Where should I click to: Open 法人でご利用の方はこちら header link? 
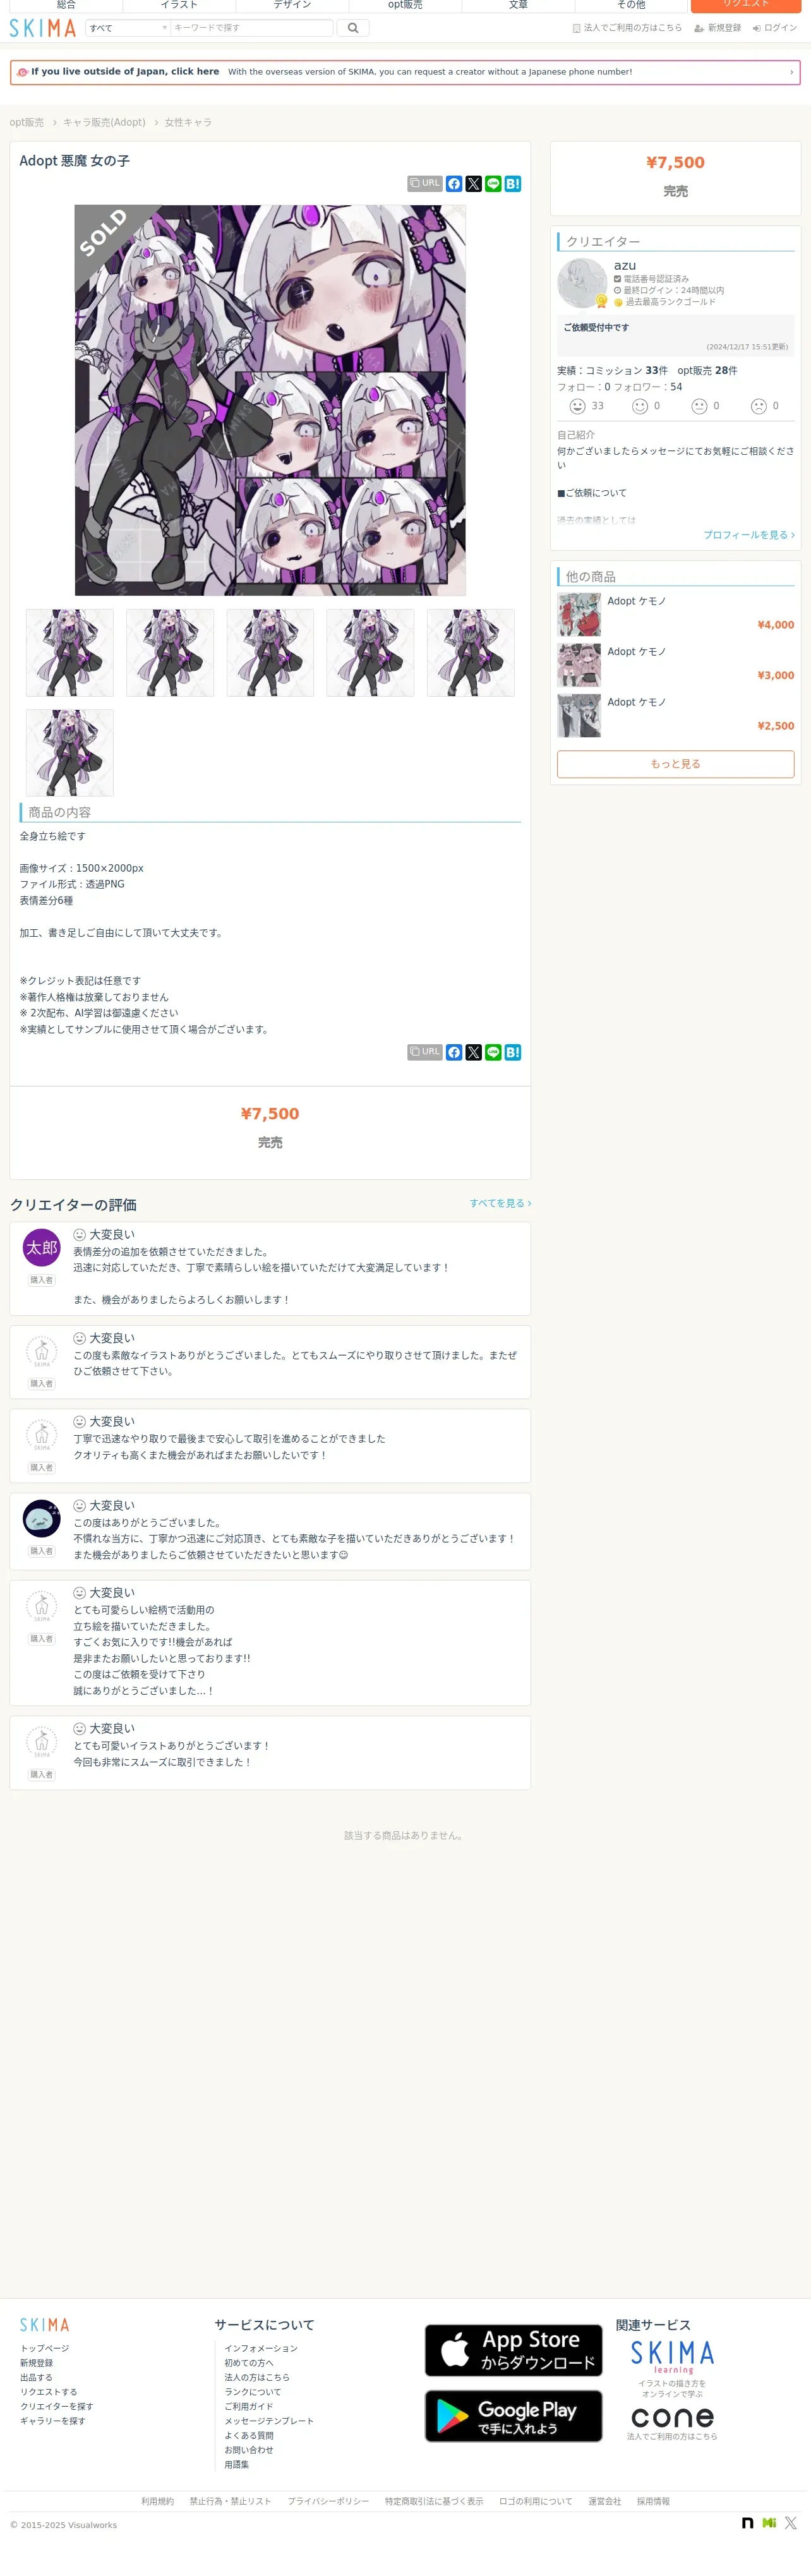627,28
